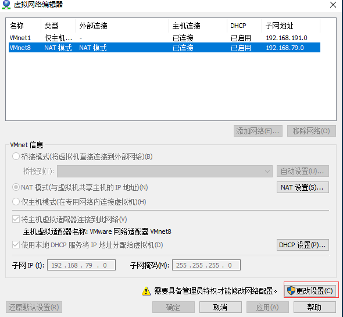The height and width of the screenshot is (317, 343).
Task: Click 仅主机... type cell of VMnet1
Action: 58,38
